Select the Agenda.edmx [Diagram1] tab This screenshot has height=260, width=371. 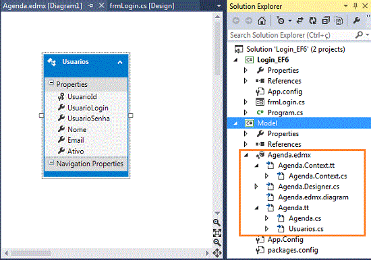click(42, 5)
